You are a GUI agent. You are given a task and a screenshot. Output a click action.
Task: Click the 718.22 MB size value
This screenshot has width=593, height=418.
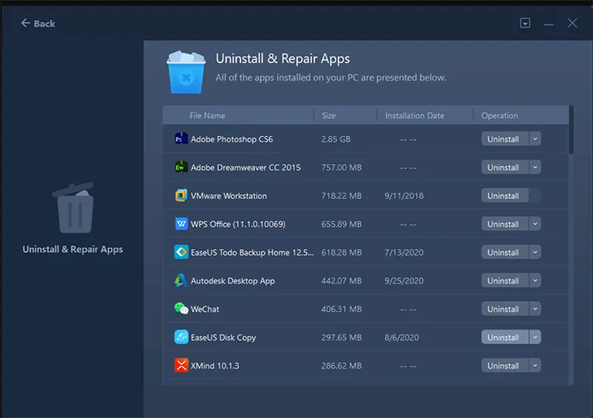click(342, 196)
